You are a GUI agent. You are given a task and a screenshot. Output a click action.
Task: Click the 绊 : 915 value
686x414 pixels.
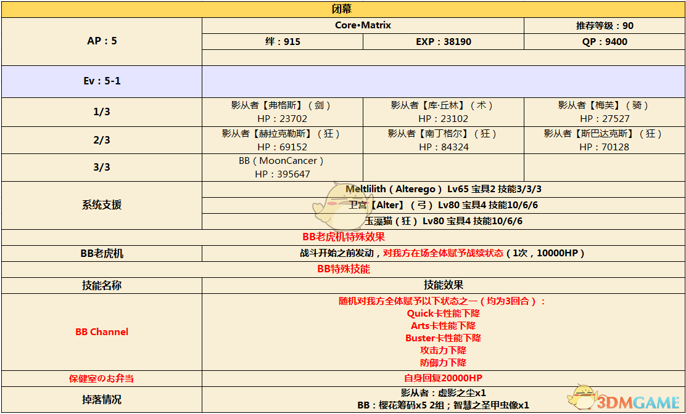click(283, 42)
